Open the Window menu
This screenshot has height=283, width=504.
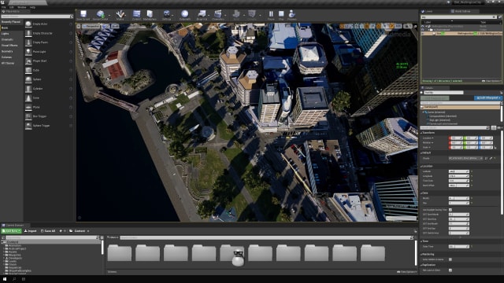pos(21,7)
